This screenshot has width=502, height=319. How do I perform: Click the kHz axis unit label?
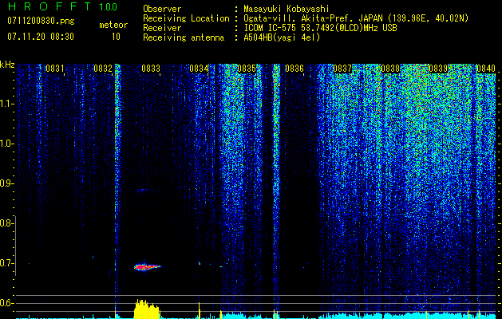tap(7, 65)
